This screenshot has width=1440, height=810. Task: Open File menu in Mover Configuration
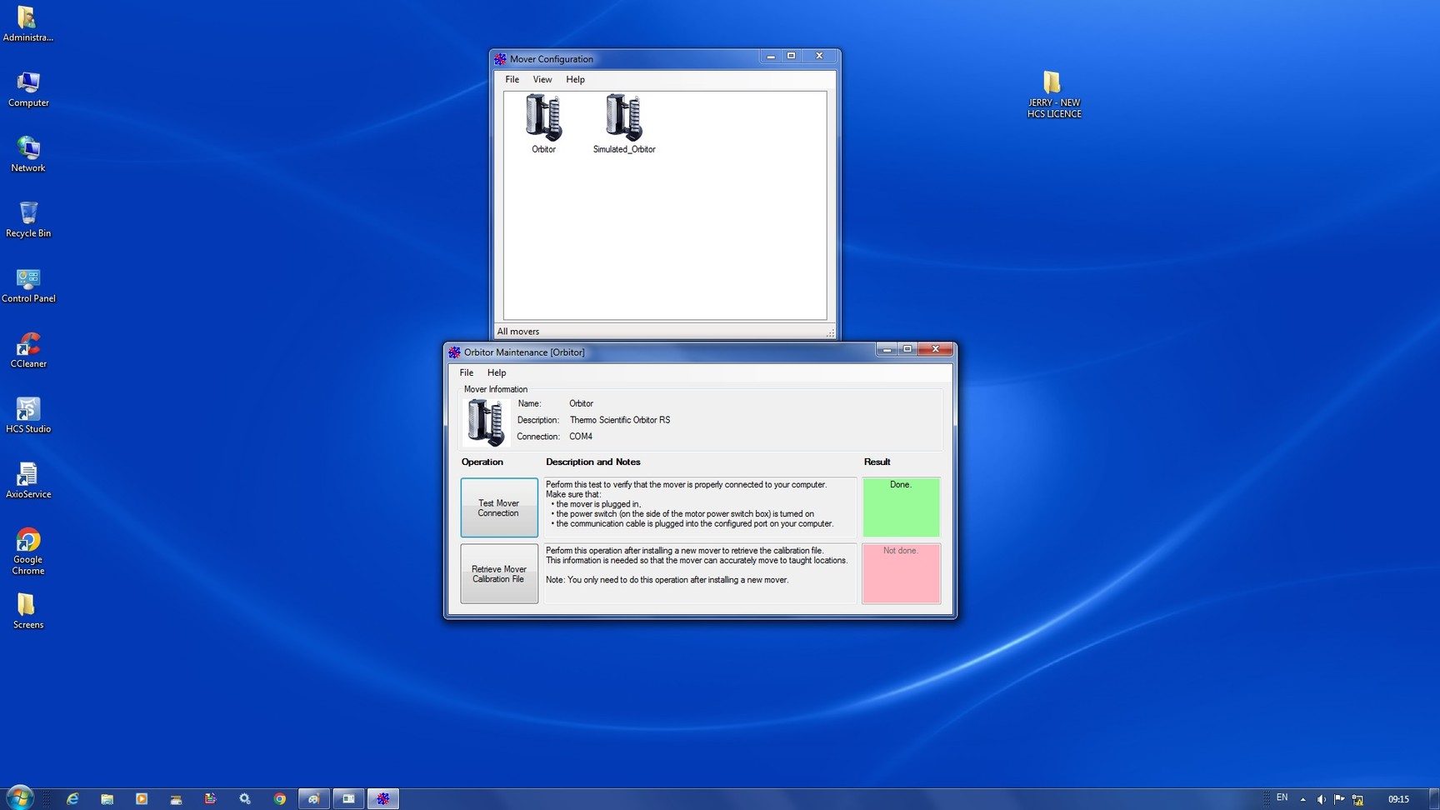pos(512,79)
